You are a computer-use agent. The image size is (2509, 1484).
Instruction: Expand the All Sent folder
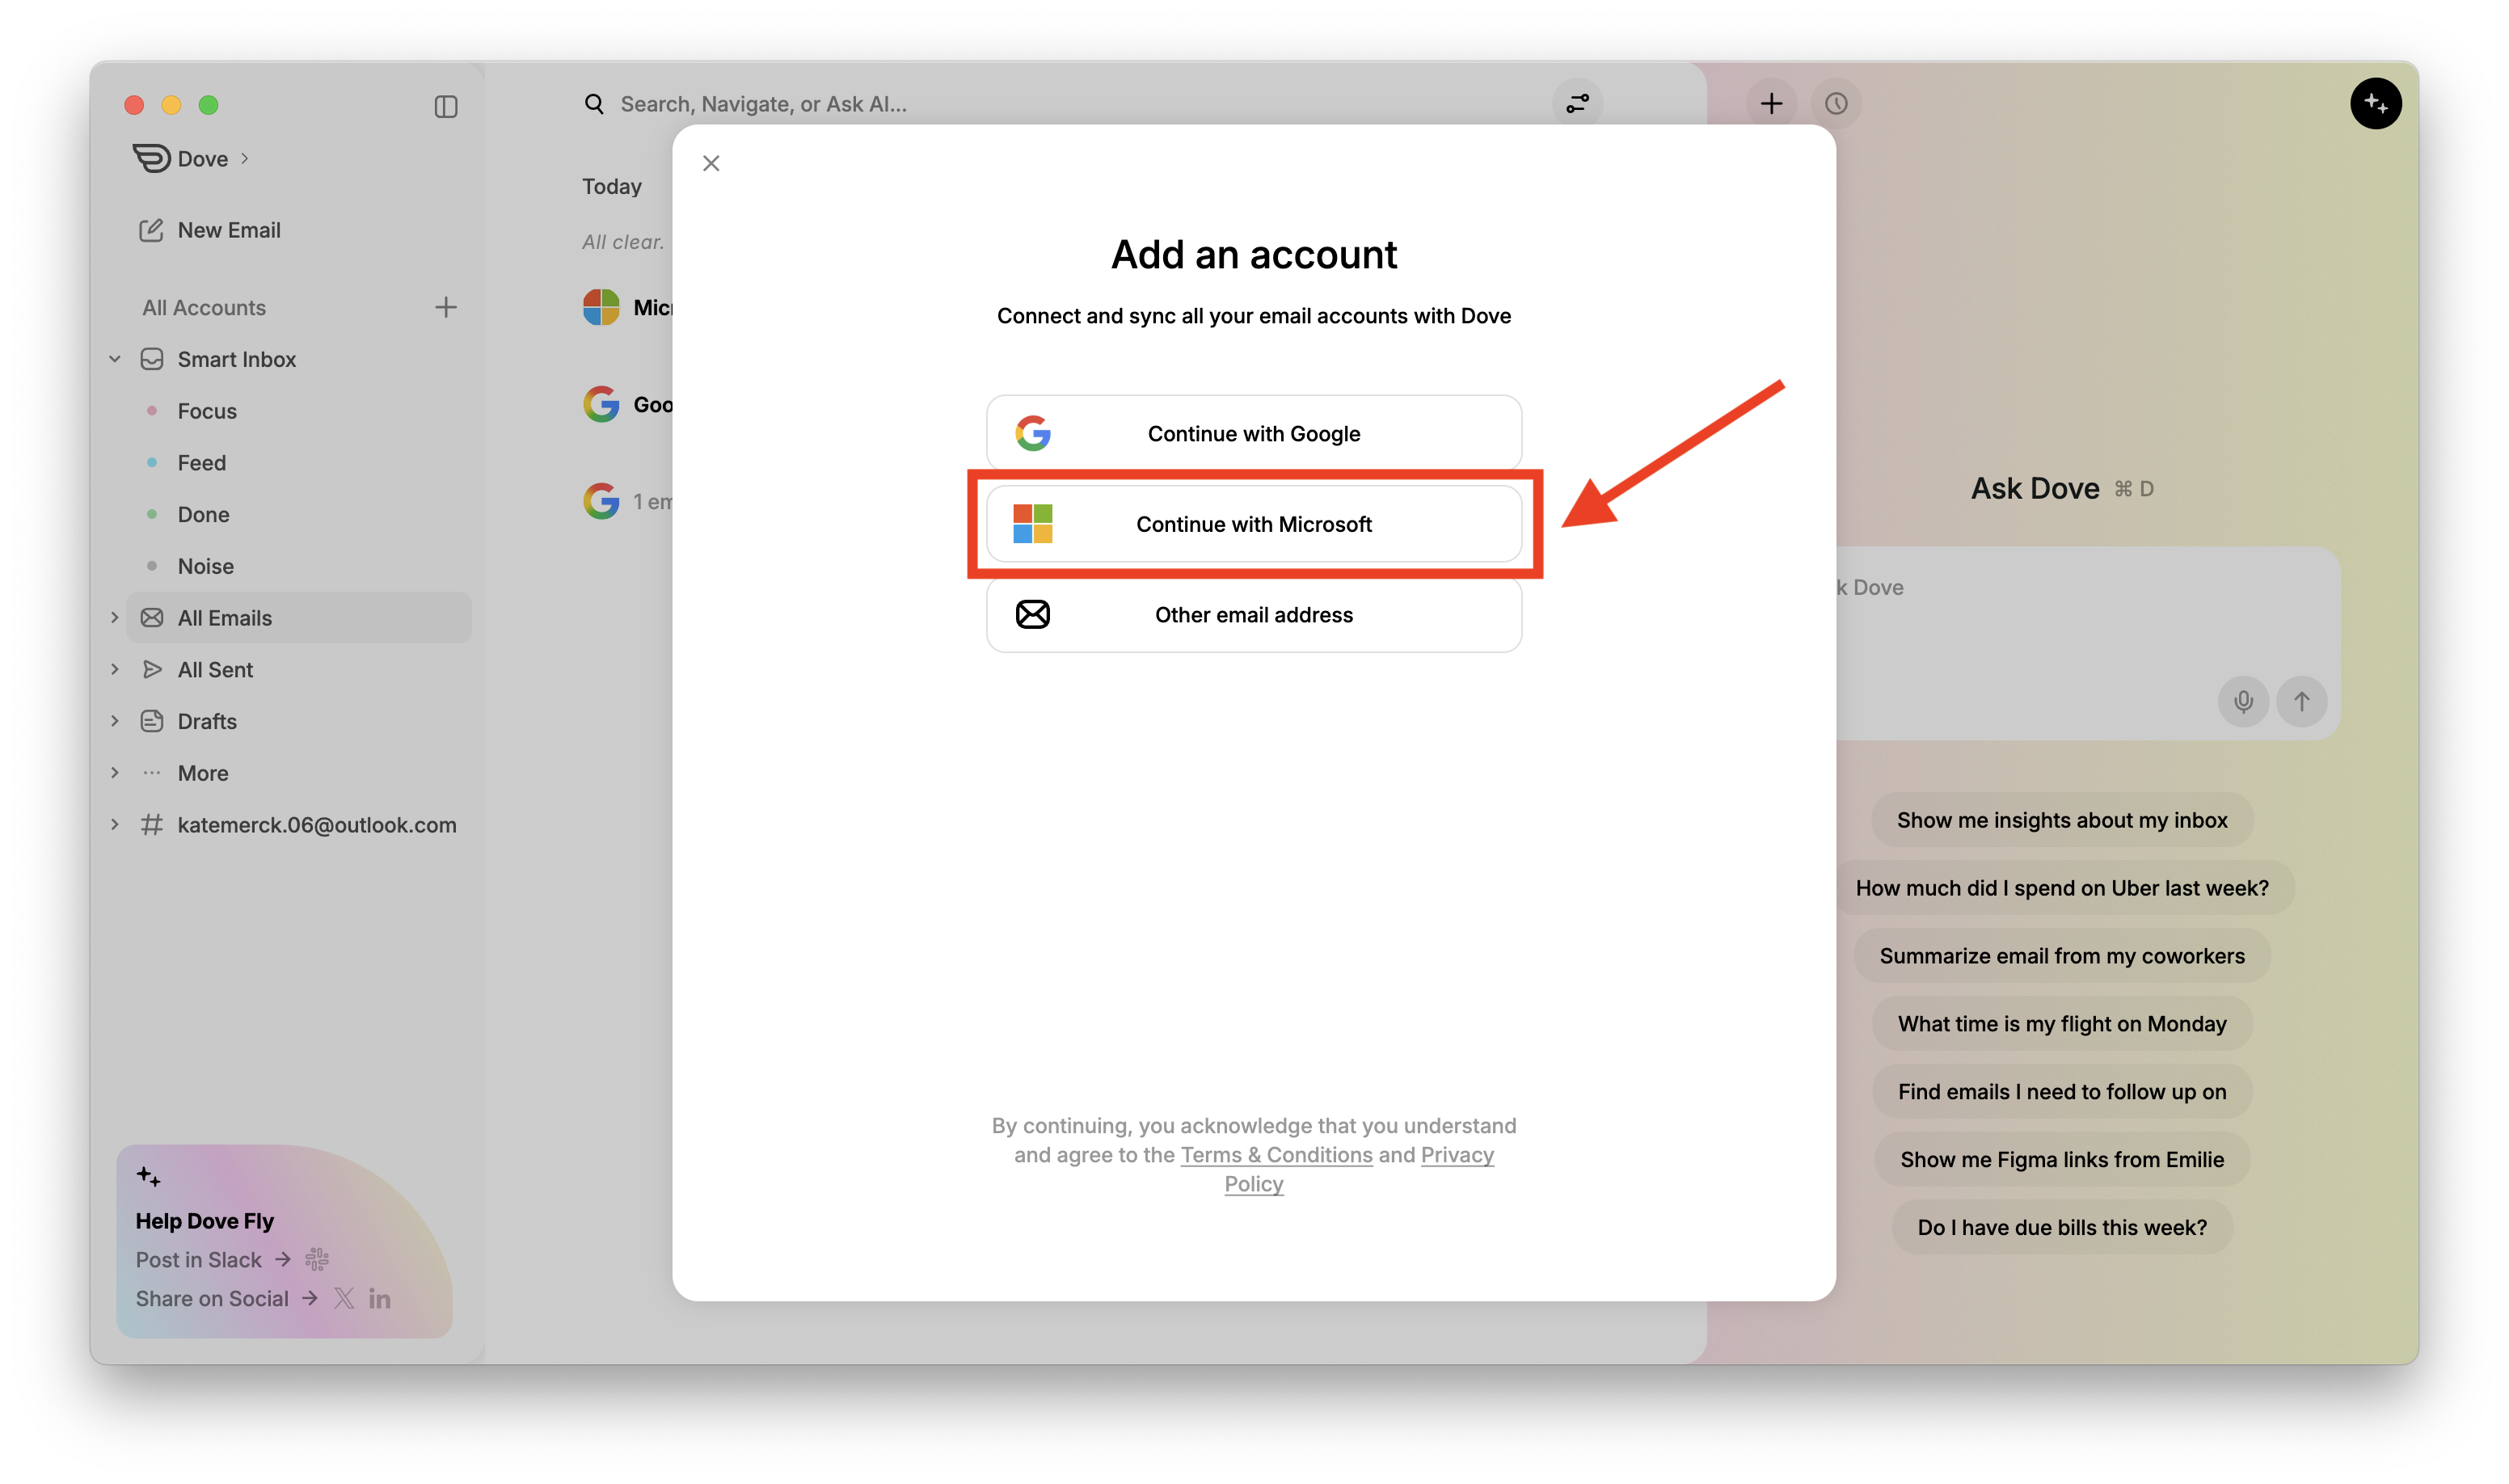(115, 669)
